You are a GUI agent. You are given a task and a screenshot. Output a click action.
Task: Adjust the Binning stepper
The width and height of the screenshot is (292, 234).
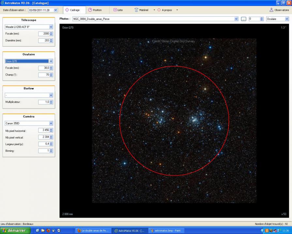[51, 151]
